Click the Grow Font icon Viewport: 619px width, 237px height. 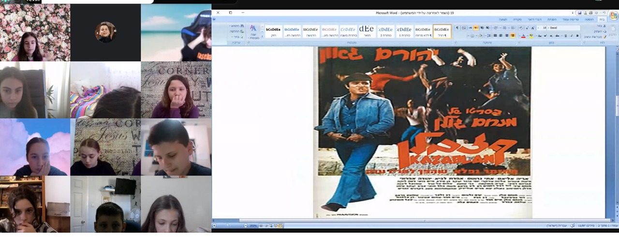click(x=533, y=28)
